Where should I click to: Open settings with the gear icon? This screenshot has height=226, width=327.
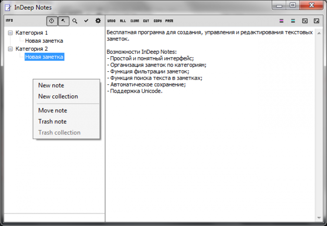click(x=98, y=20)
